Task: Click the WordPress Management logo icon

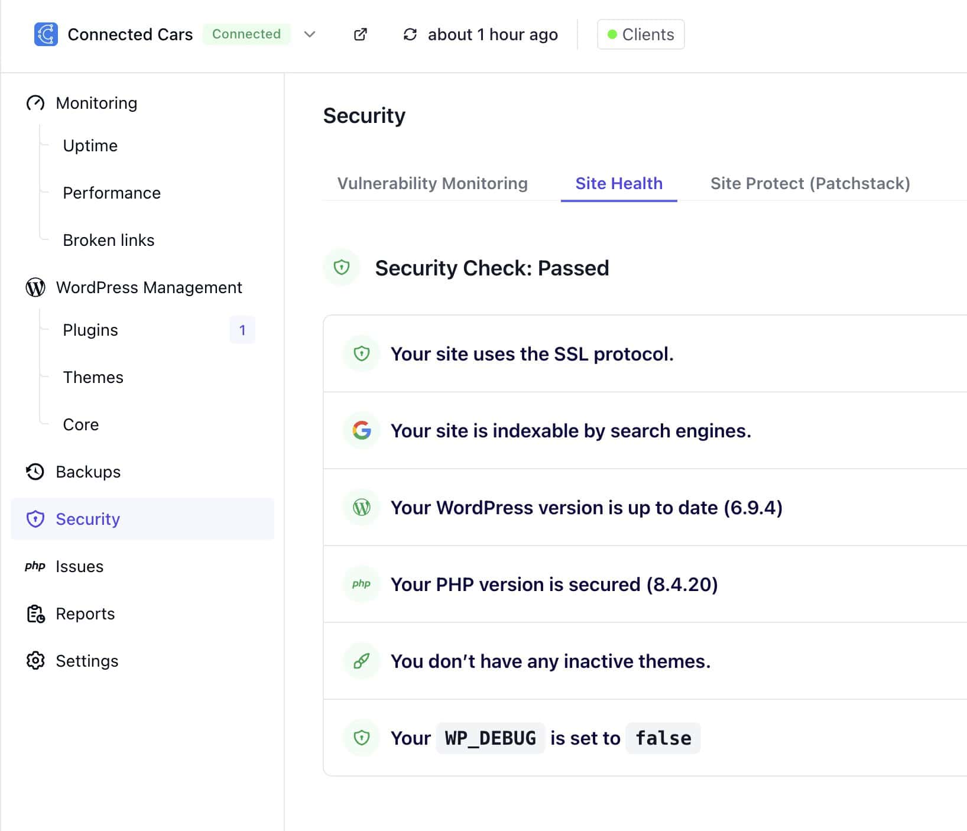Action: click(x=35, y=287)
